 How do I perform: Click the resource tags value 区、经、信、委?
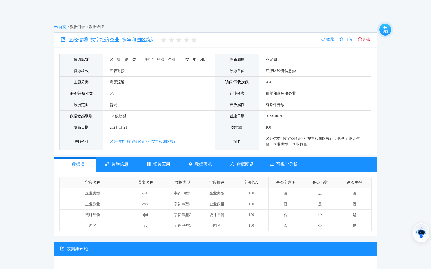click(x=159, y=59)
